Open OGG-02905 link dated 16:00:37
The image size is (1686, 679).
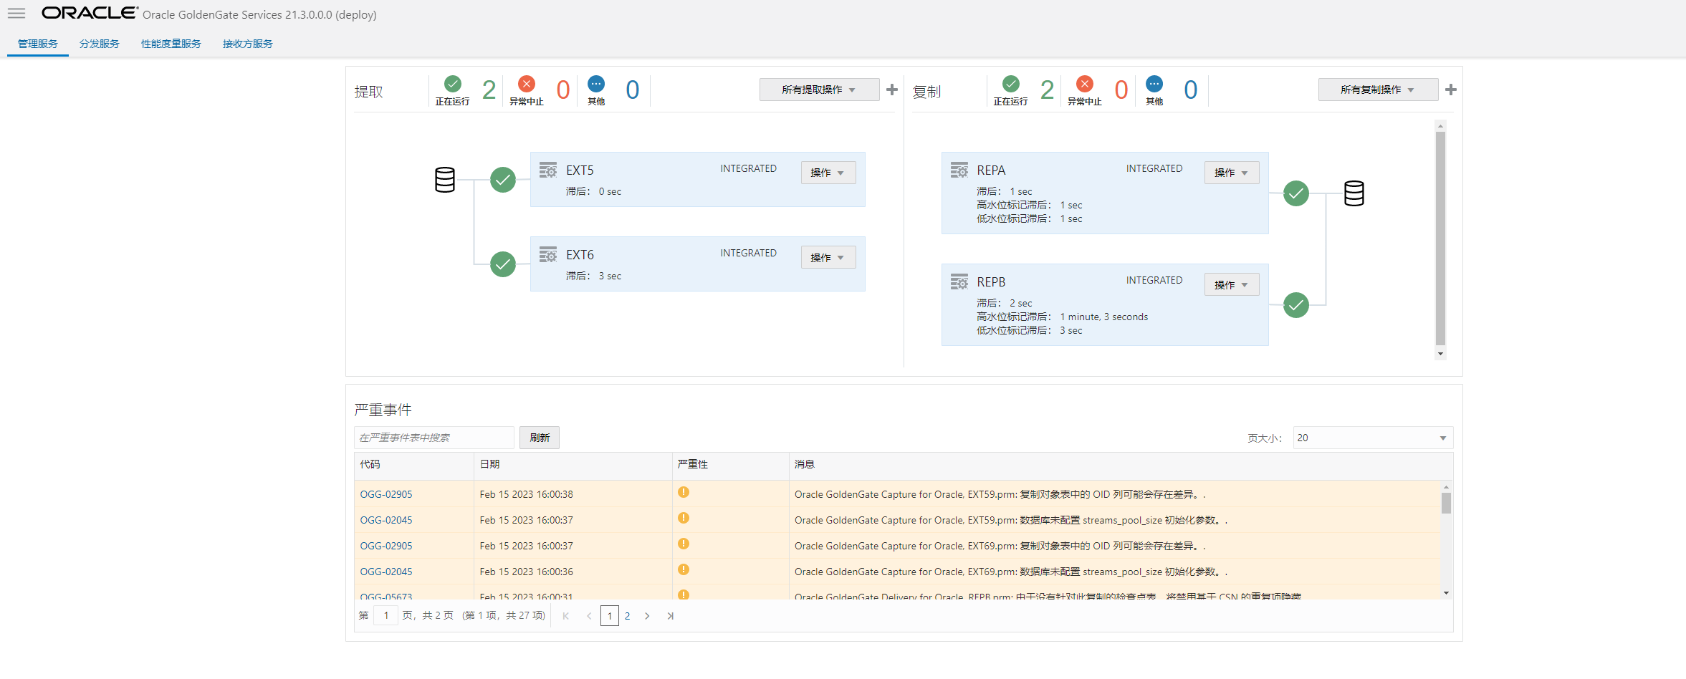(x=386, y=546)
